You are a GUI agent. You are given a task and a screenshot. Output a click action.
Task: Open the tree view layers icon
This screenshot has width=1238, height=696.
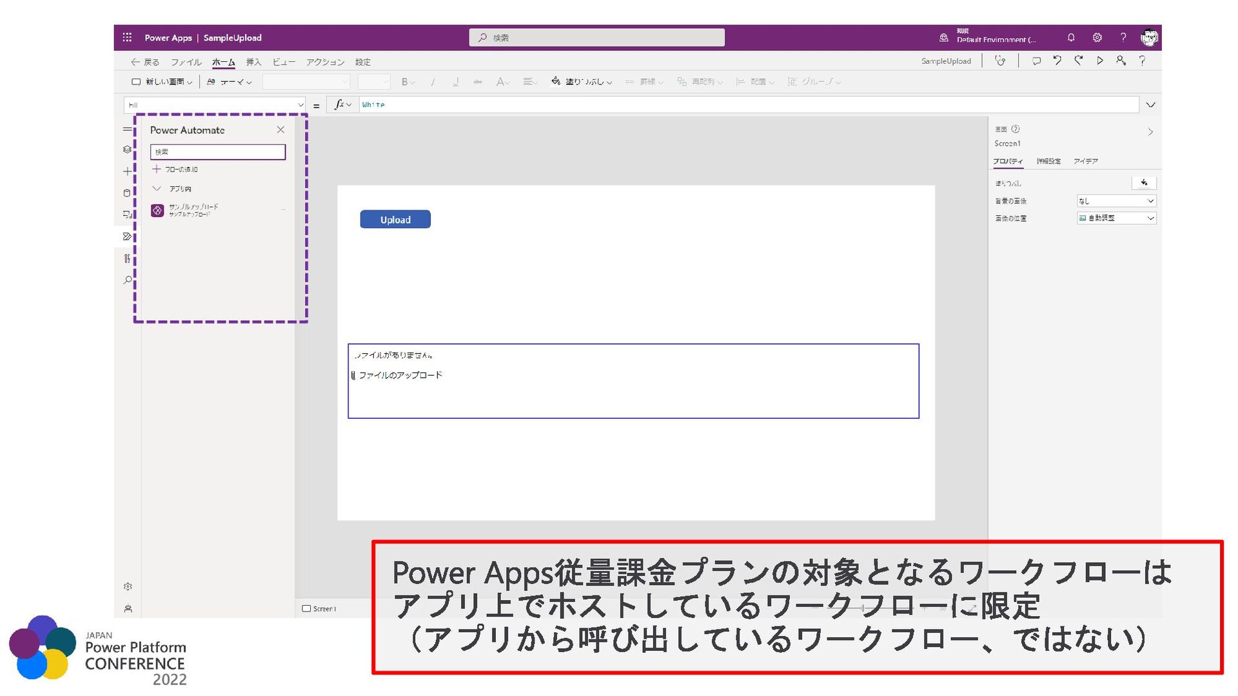point(127,150)
